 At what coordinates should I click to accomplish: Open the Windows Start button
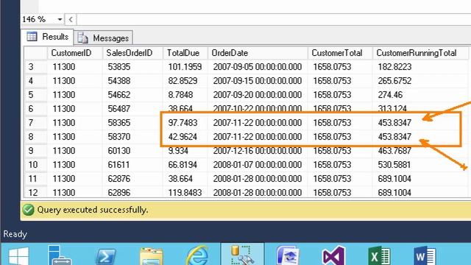pos(18,256)
